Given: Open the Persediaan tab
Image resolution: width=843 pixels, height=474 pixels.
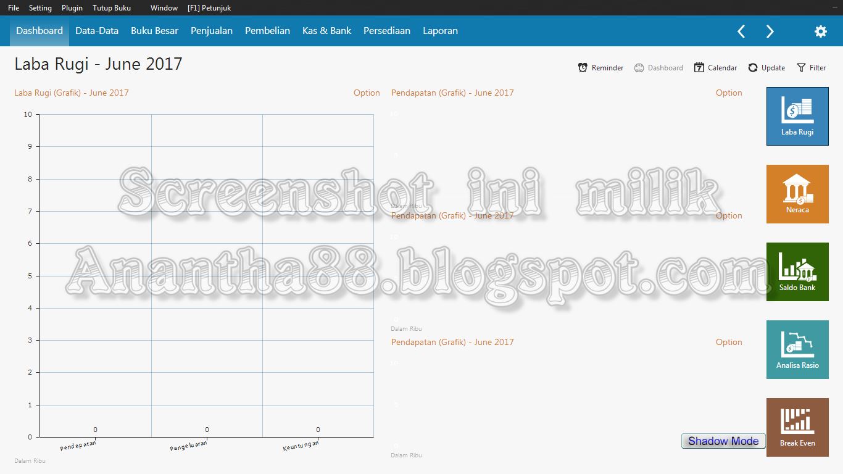Looking at the screenshot, I should (x=387, y=30).
